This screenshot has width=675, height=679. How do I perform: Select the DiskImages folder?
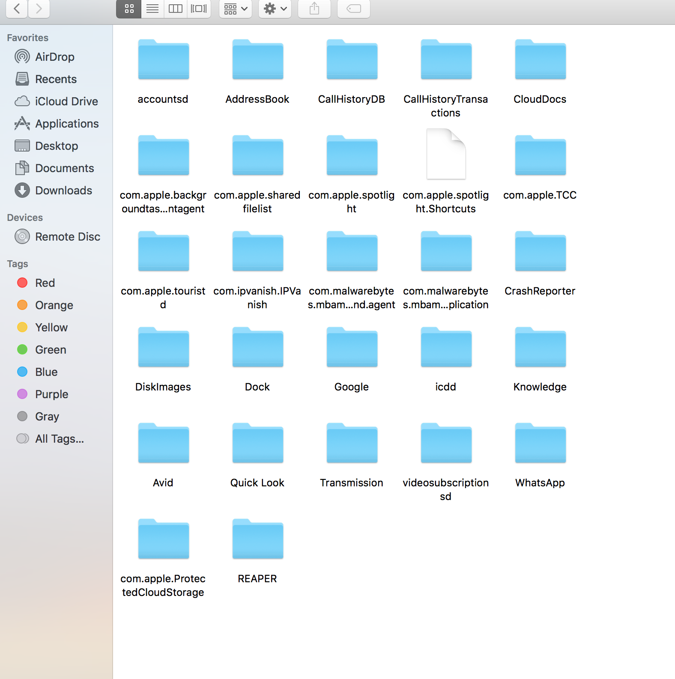163,348
